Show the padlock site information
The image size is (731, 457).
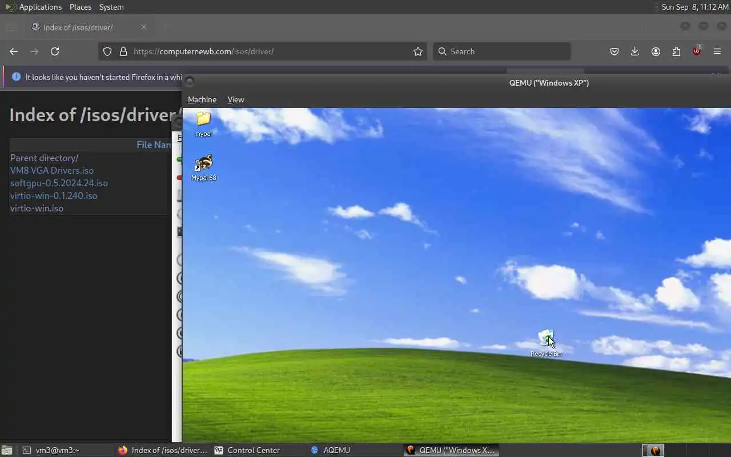(x=123, y=51)
